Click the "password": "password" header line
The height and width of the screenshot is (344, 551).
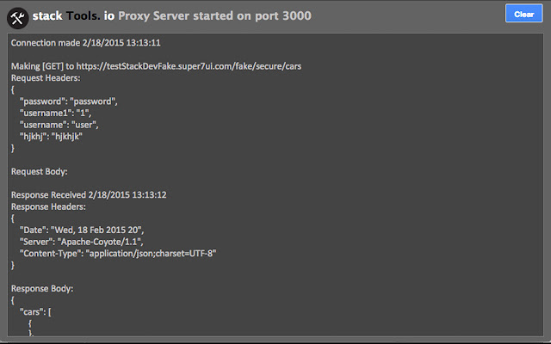click(x=67, y=101)
